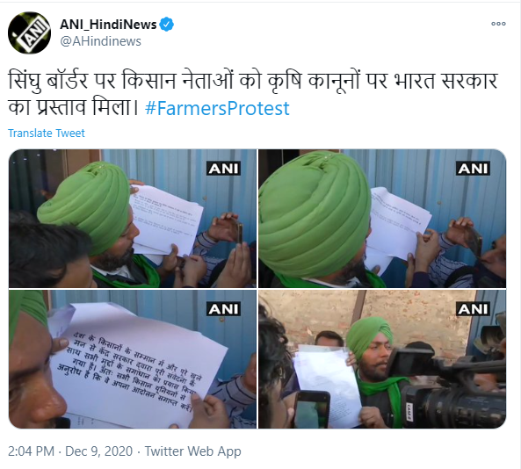Click ANI watermark on top-right photo
Viewport: 521px width, 469px height.
[474, 169]
